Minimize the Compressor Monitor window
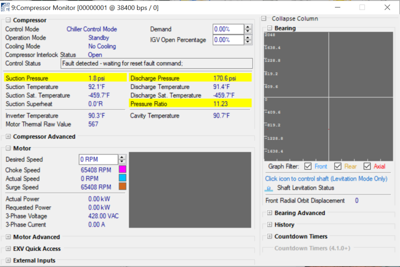Viewport: 400px width, 267px height. (337, 7)
